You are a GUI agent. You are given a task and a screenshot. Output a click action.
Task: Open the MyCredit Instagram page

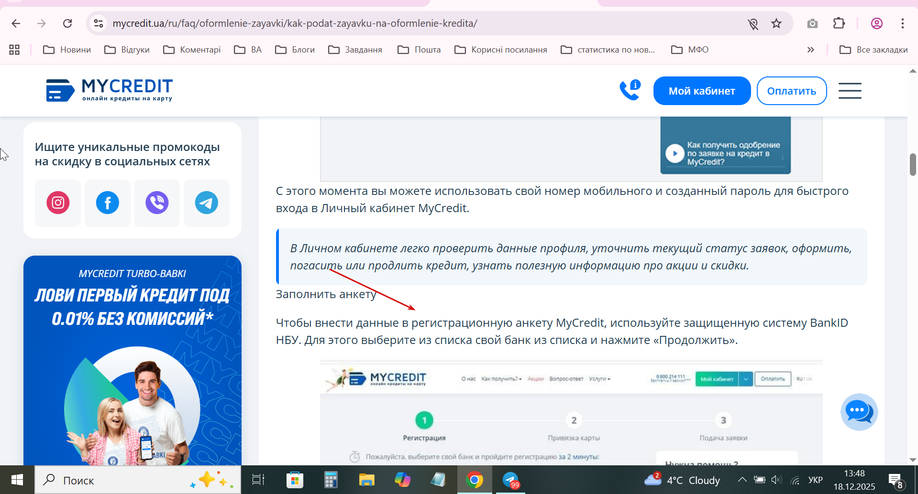[58, 203]
